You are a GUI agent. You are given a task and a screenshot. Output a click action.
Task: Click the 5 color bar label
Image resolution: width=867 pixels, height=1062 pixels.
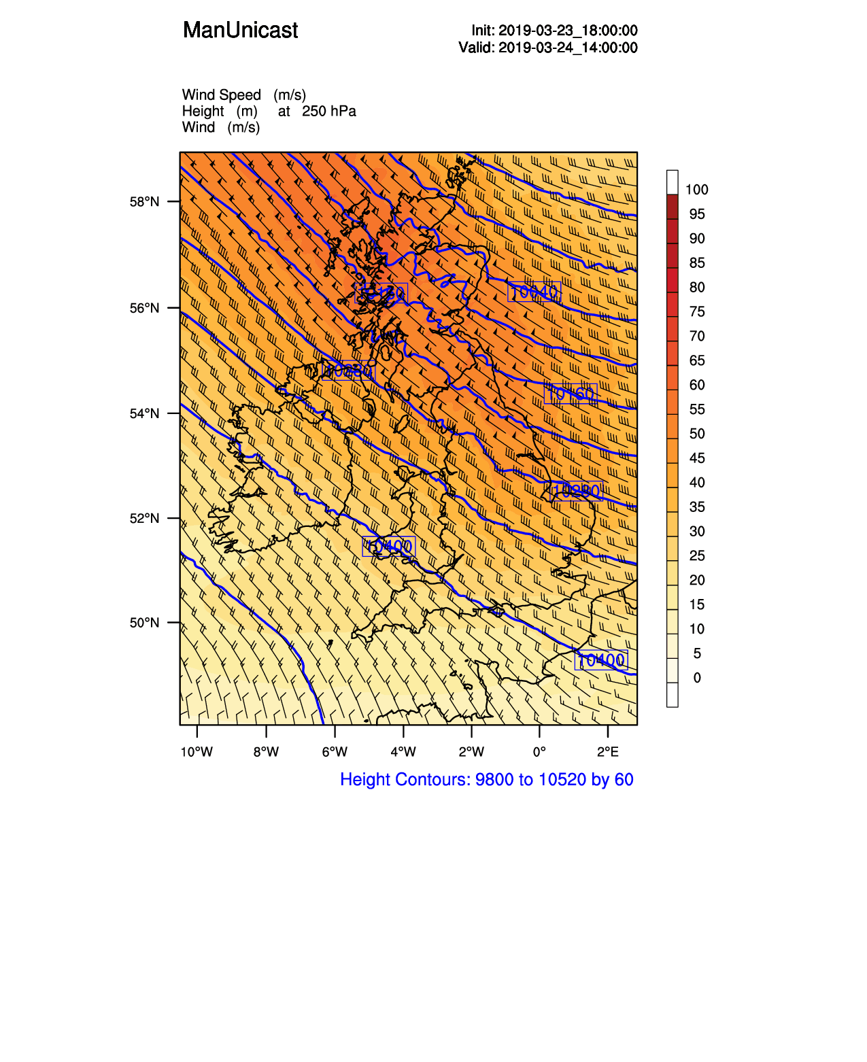tap(697, 654)
